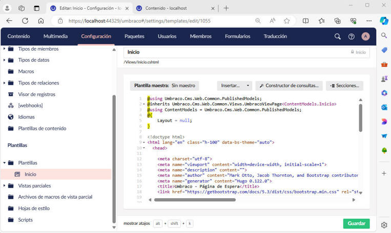391x233 pixels.
Task: Click the Umbraco search magnifier icon
Action: 337,36
